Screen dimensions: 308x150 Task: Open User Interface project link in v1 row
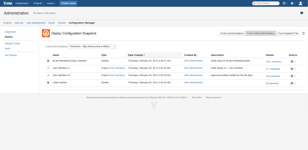tap(117, 68)
